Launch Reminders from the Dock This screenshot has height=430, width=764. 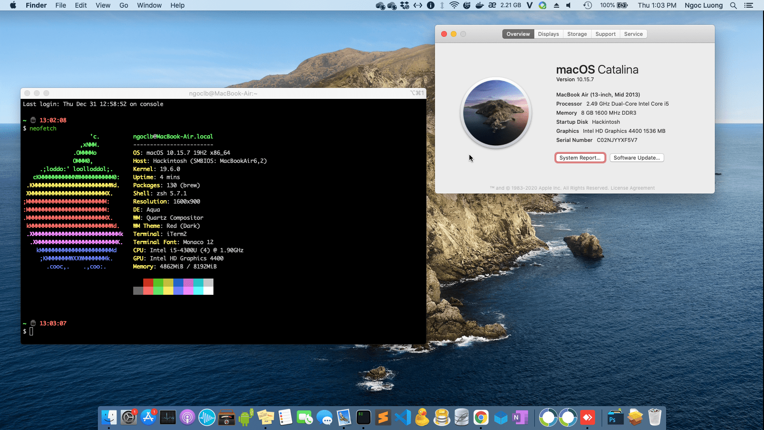click(x=285, y=418)
